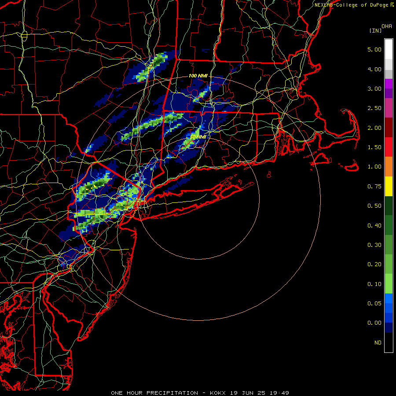Click the "0.50" scale label
Viewport: 396px width, 396px height.
(x=374, y=206)
